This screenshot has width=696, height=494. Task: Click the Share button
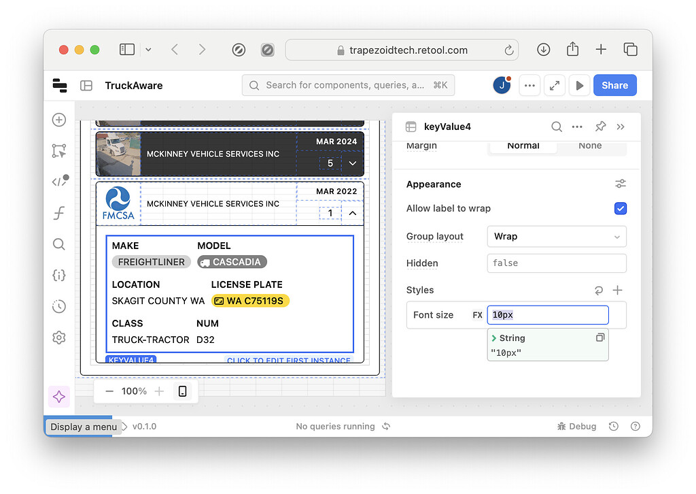(x=614, y=85)
